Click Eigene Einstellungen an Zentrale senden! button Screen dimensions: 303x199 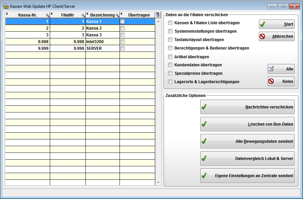tap(247, 176)
